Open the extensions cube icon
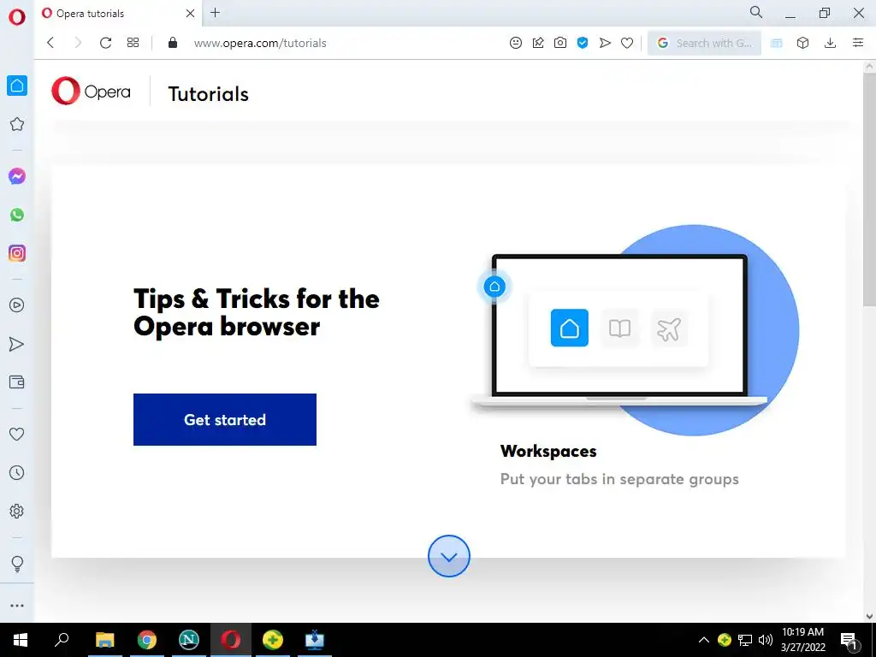Image resolution: width=876 pixels, height=657 pixels. pos(802,43)
